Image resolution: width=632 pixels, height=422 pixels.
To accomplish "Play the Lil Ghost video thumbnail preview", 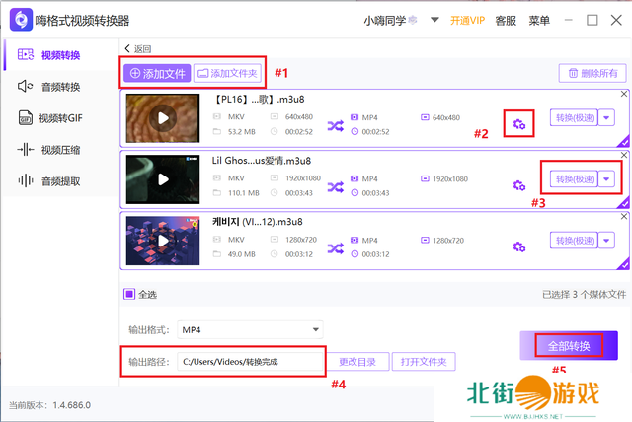I will (x=163, y=178).
